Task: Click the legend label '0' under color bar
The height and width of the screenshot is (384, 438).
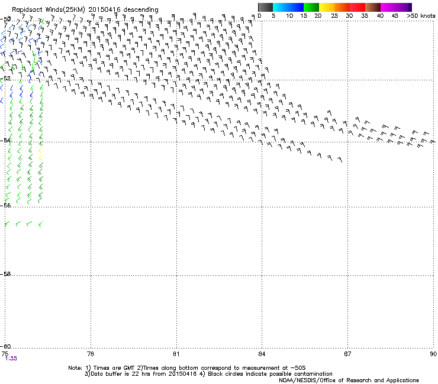Action: point(259,16)
